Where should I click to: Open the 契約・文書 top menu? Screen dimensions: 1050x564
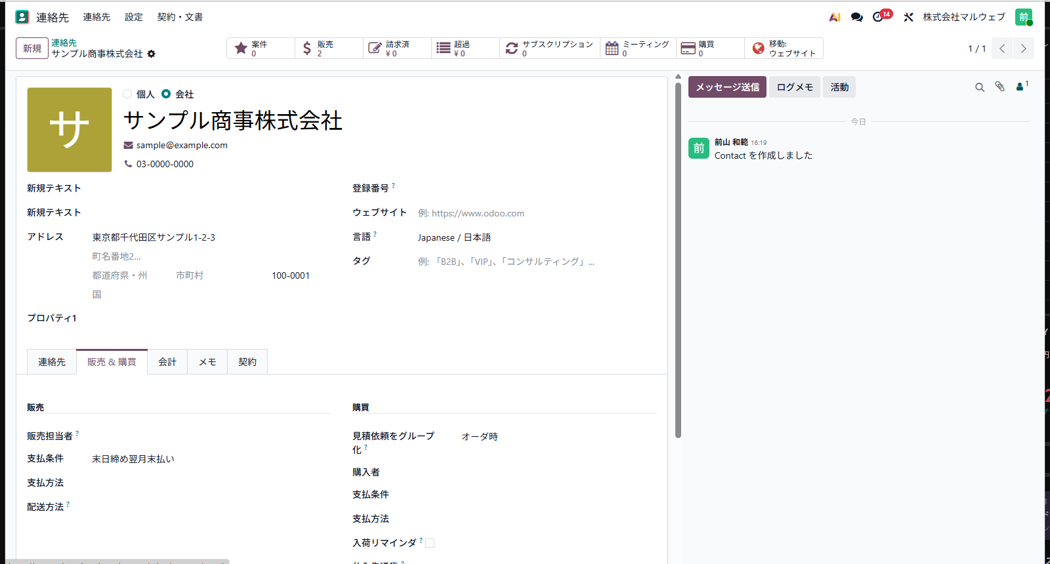(180, 17)
